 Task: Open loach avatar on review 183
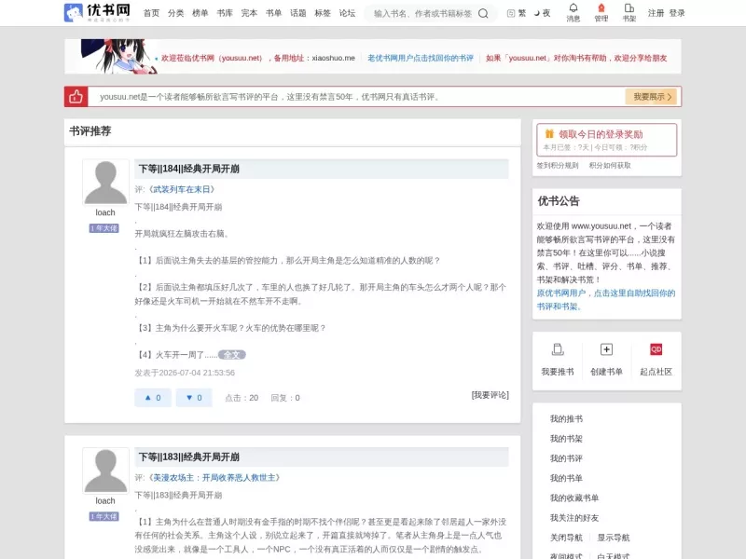click(x=105, y=470)
